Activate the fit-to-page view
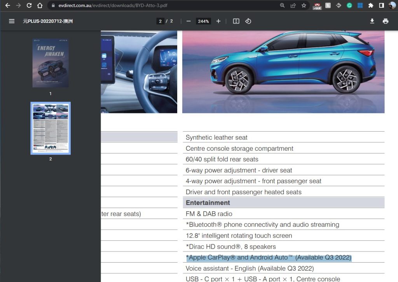 click(236, 21)
